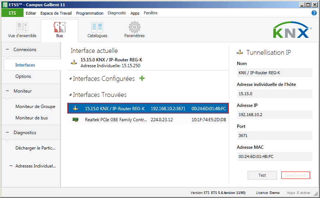The width and height of the screenshot is (320, 198).
Task: Collapse the Moniteur section
Action: click(7, 91)
